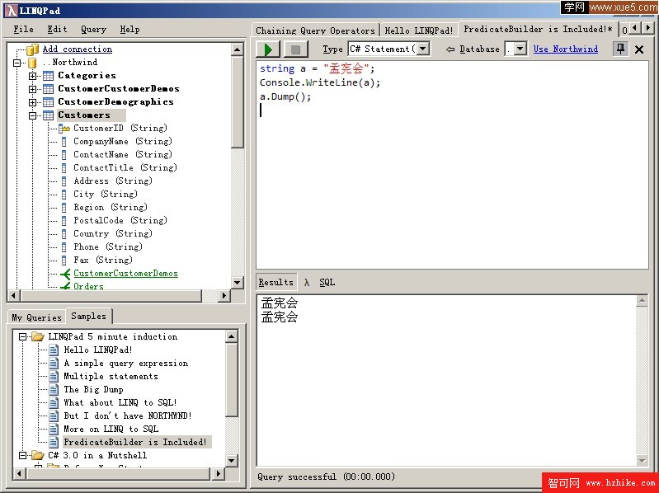Close the current query with the X icon
The image size is (659, 493).
point(639,49)
